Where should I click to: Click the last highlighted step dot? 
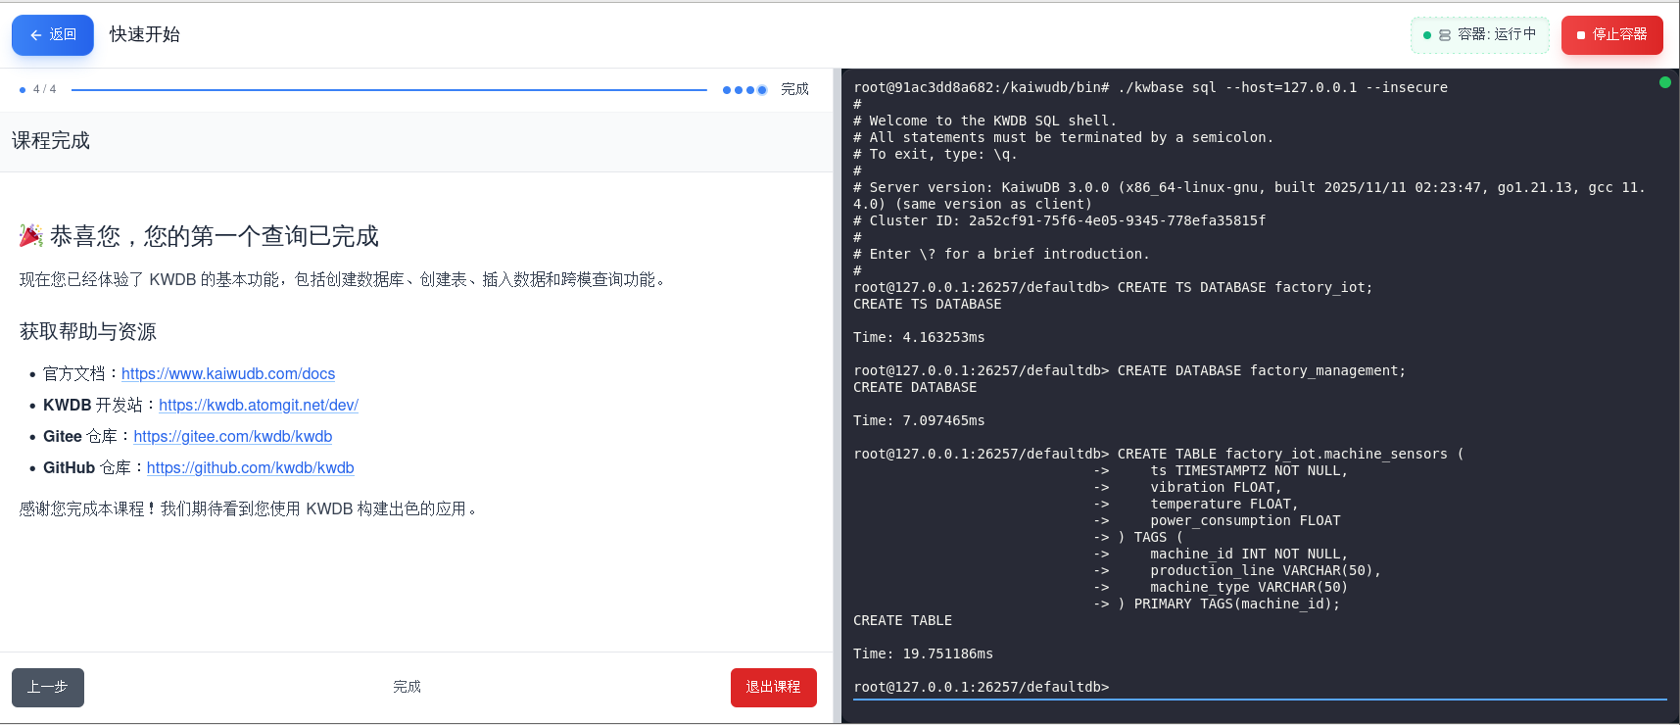(x=762, y=90)
